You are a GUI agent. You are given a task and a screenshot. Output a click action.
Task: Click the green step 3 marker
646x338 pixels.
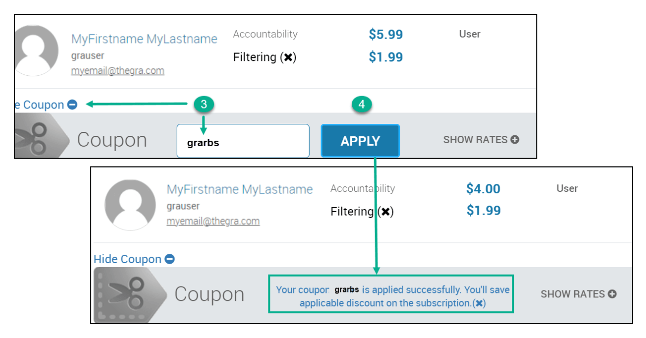tap(204, 104)
